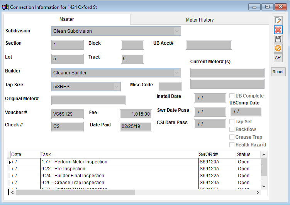
Task: Check the Grease Trap option
Action: click(x=232, y=137)
